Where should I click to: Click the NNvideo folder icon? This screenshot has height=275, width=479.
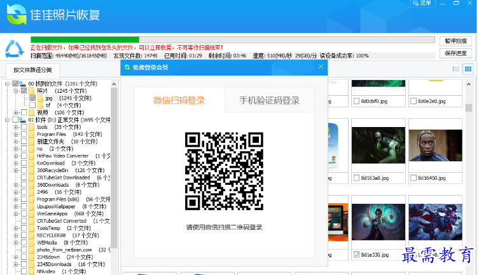point(32,271)
